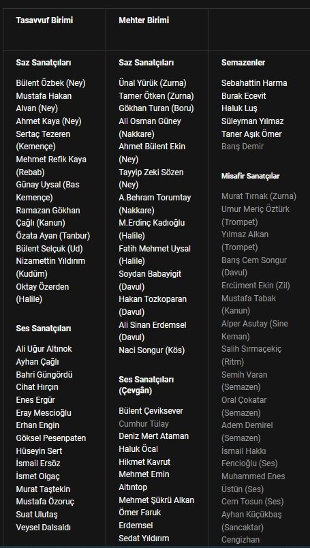Viewport: 310px width, 548px height.
Task: Select Veysel Dalsaldı at list bottom
Action: tap(44, 528)
